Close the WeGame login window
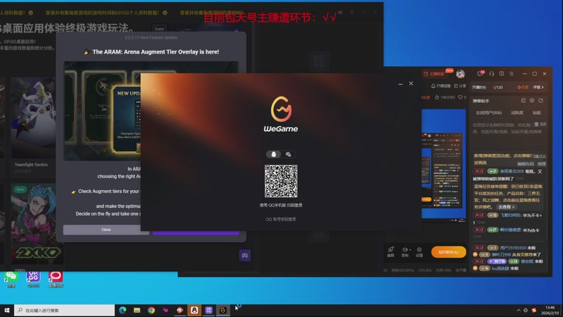This screenshot has height=317, width=563. pos(411,83)
